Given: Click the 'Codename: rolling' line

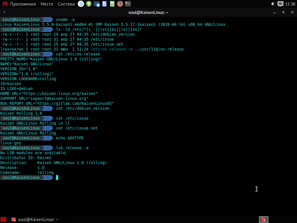Looking at the screenshot, I should (27, 172).
